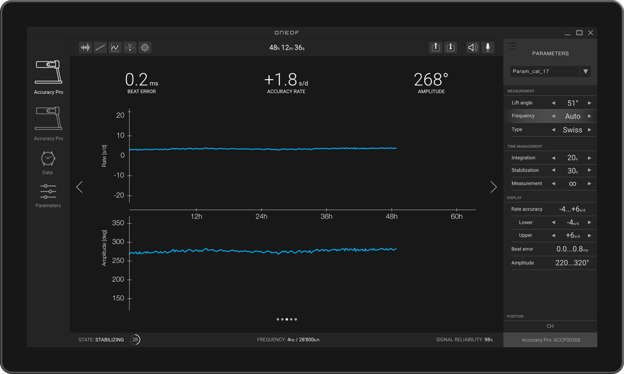
Task: Decrease the Integration time value
Action: click(554, 158)
